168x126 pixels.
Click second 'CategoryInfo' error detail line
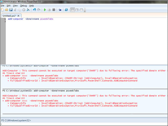(x=72, y=103)
